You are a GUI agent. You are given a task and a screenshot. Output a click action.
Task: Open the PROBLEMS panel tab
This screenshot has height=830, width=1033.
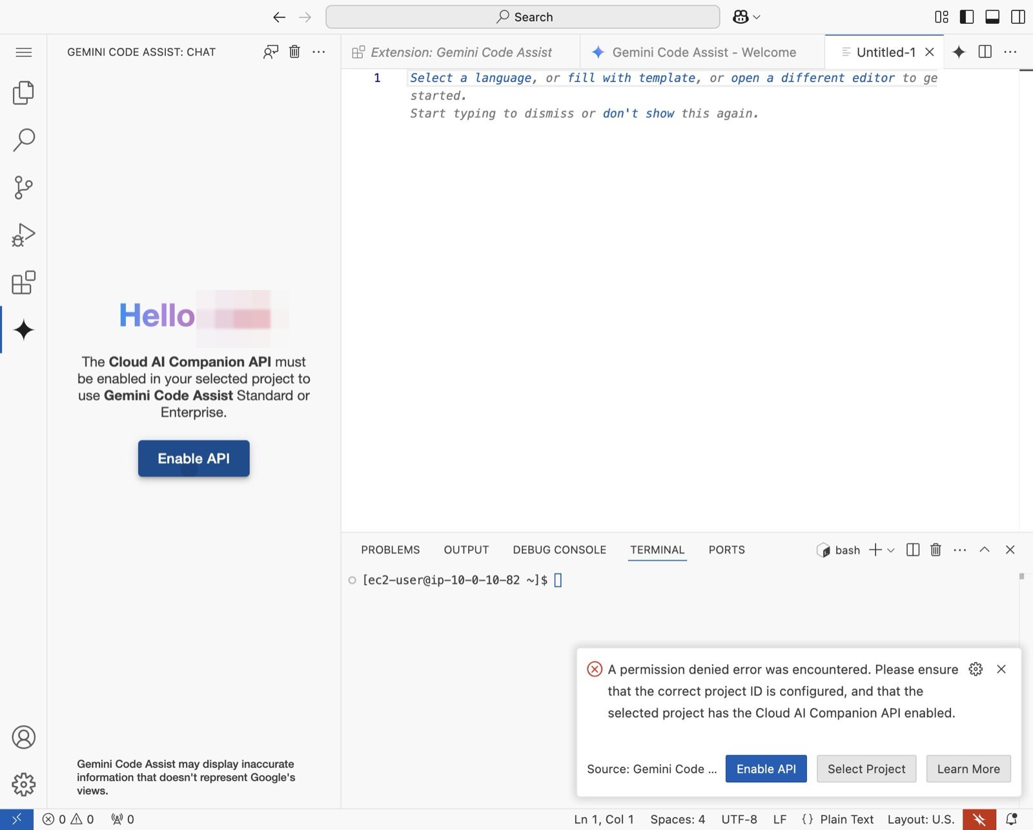(x=391, y=550)
